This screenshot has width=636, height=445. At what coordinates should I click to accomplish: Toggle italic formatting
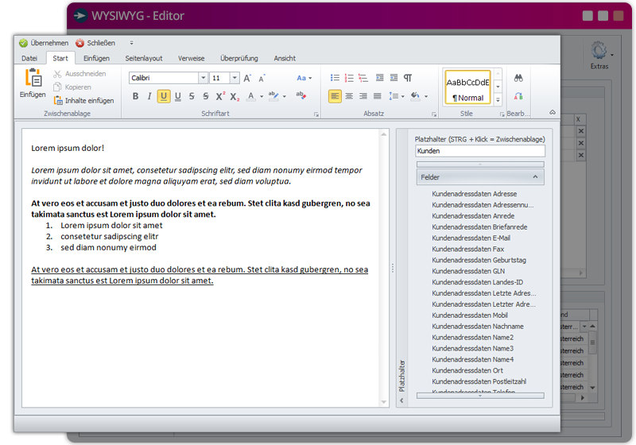pyautogui.click(x=149, y=96)
